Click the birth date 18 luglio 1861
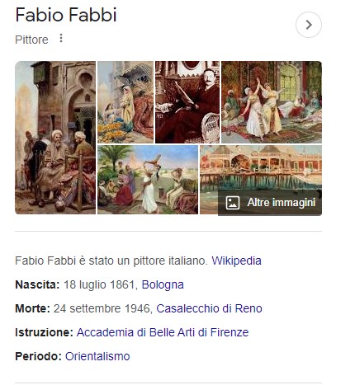The width and height of the screenshot is (355, 385). (x=101, y=284)
